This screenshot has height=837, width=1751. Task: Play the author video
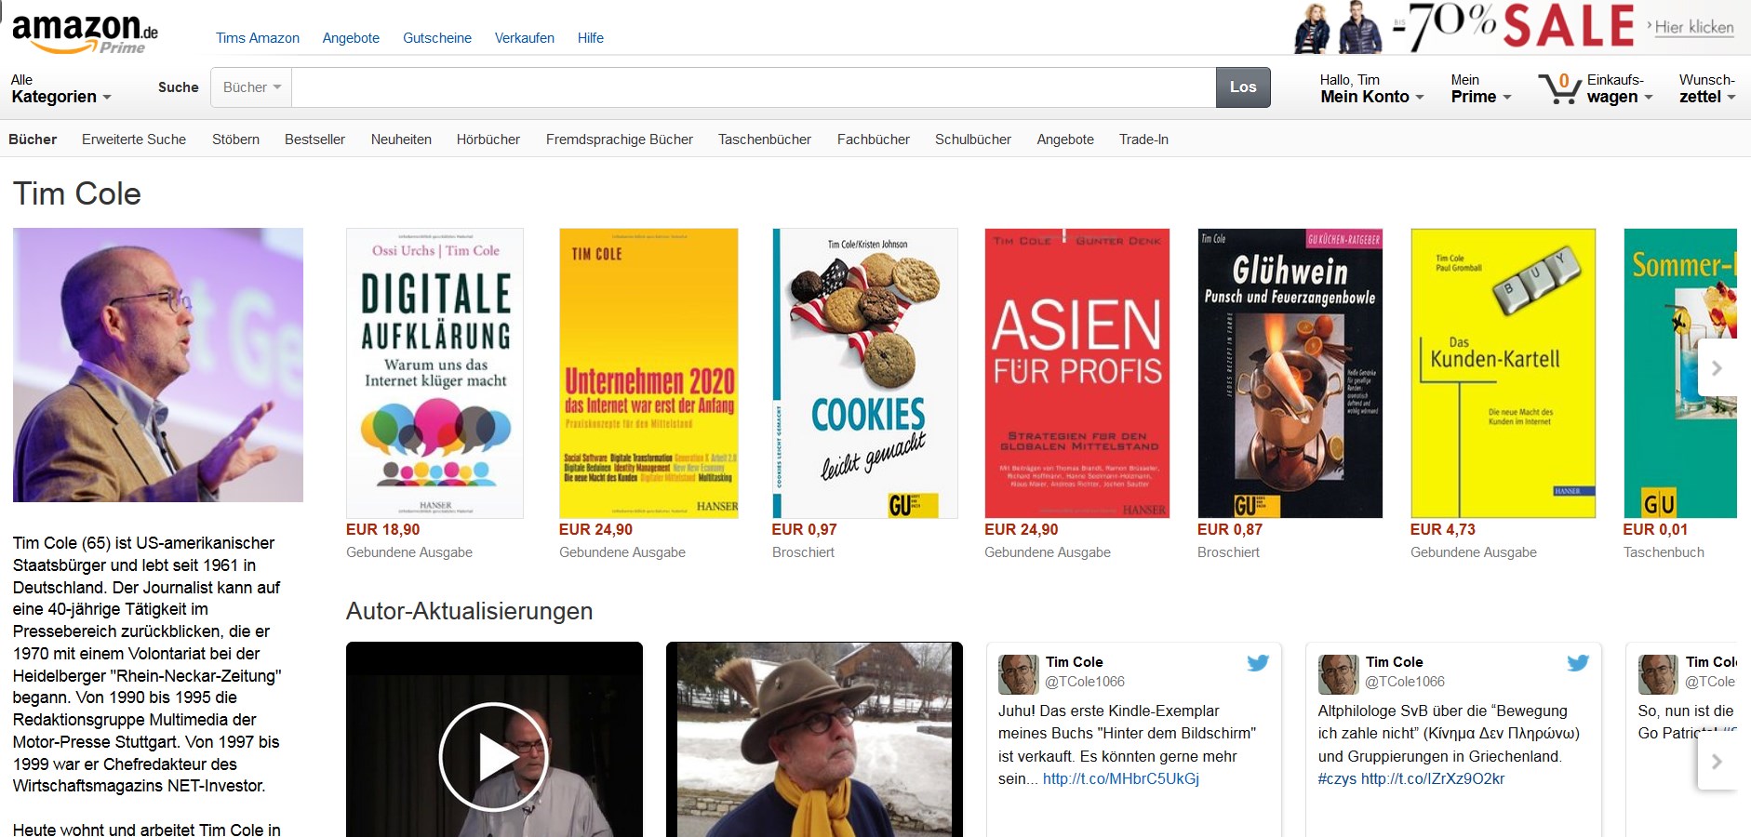(493, 756)
